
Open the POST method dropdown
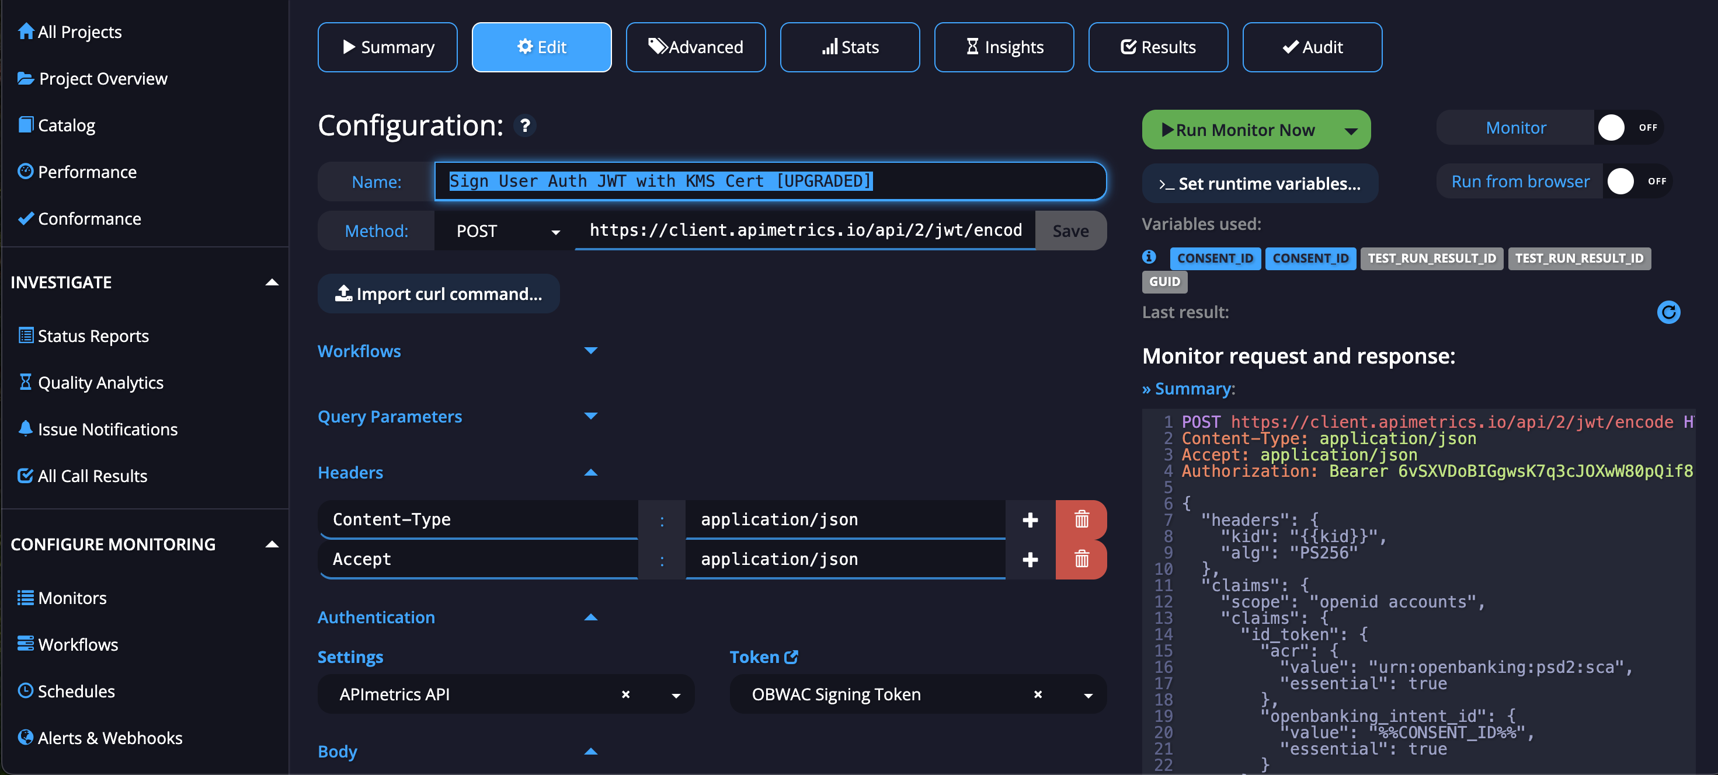tap(555, 231)
